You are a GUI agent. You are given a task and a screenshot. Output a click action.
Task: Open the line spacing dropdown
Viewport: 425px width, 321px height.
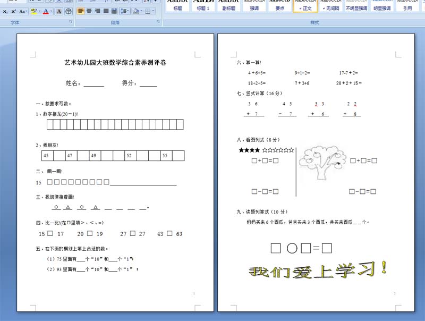coord(125,11)
